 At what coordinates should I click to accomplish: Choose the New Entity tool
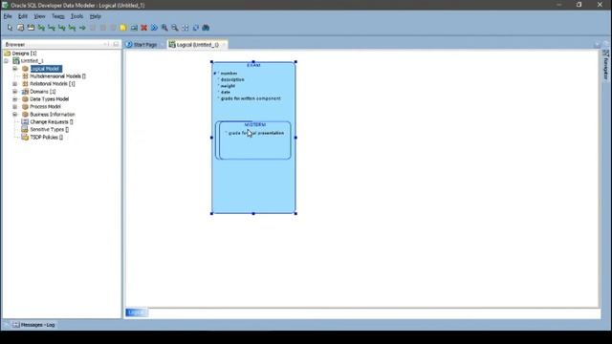[x=20, y=28]
